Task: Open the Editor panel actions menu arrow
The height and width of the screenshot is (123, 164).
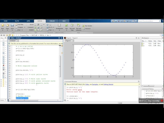Action: coord(59,38)
